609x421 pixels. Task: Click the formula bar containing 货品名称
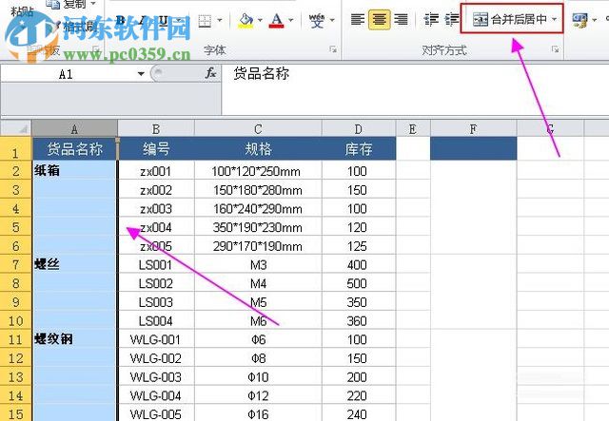pyautogui.click(x=415, y=89)
